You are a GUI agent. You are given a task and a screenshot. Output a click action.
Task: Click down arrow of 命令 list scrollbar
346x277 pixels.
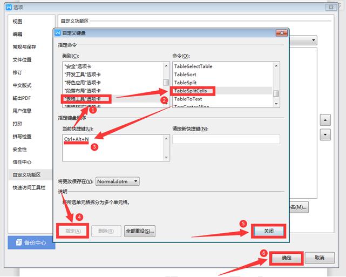pyautogui.click(x=276, y=104)
